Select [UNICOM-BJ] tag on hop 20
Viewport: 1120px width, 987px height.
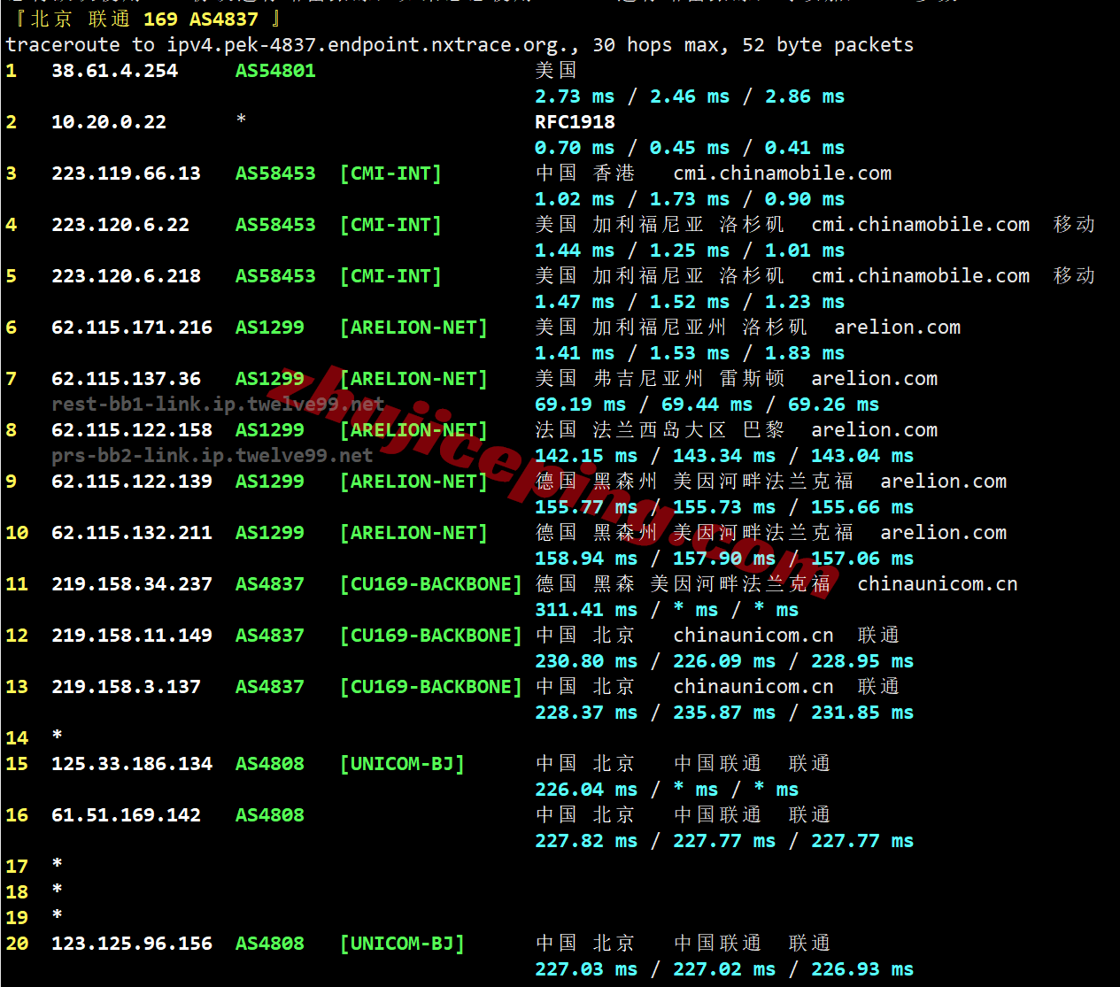[402, 944]
